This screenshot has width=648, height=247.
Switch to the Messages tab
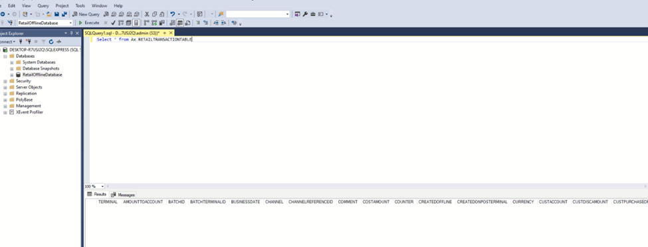(x=123, y=195)
